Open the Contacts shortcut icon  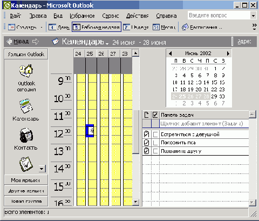(x=26, y=135)
